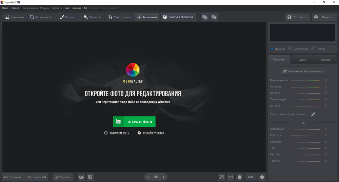Screen dimensions: 339x182
Task: Adjust the Засветки slider
Action: 305,142
